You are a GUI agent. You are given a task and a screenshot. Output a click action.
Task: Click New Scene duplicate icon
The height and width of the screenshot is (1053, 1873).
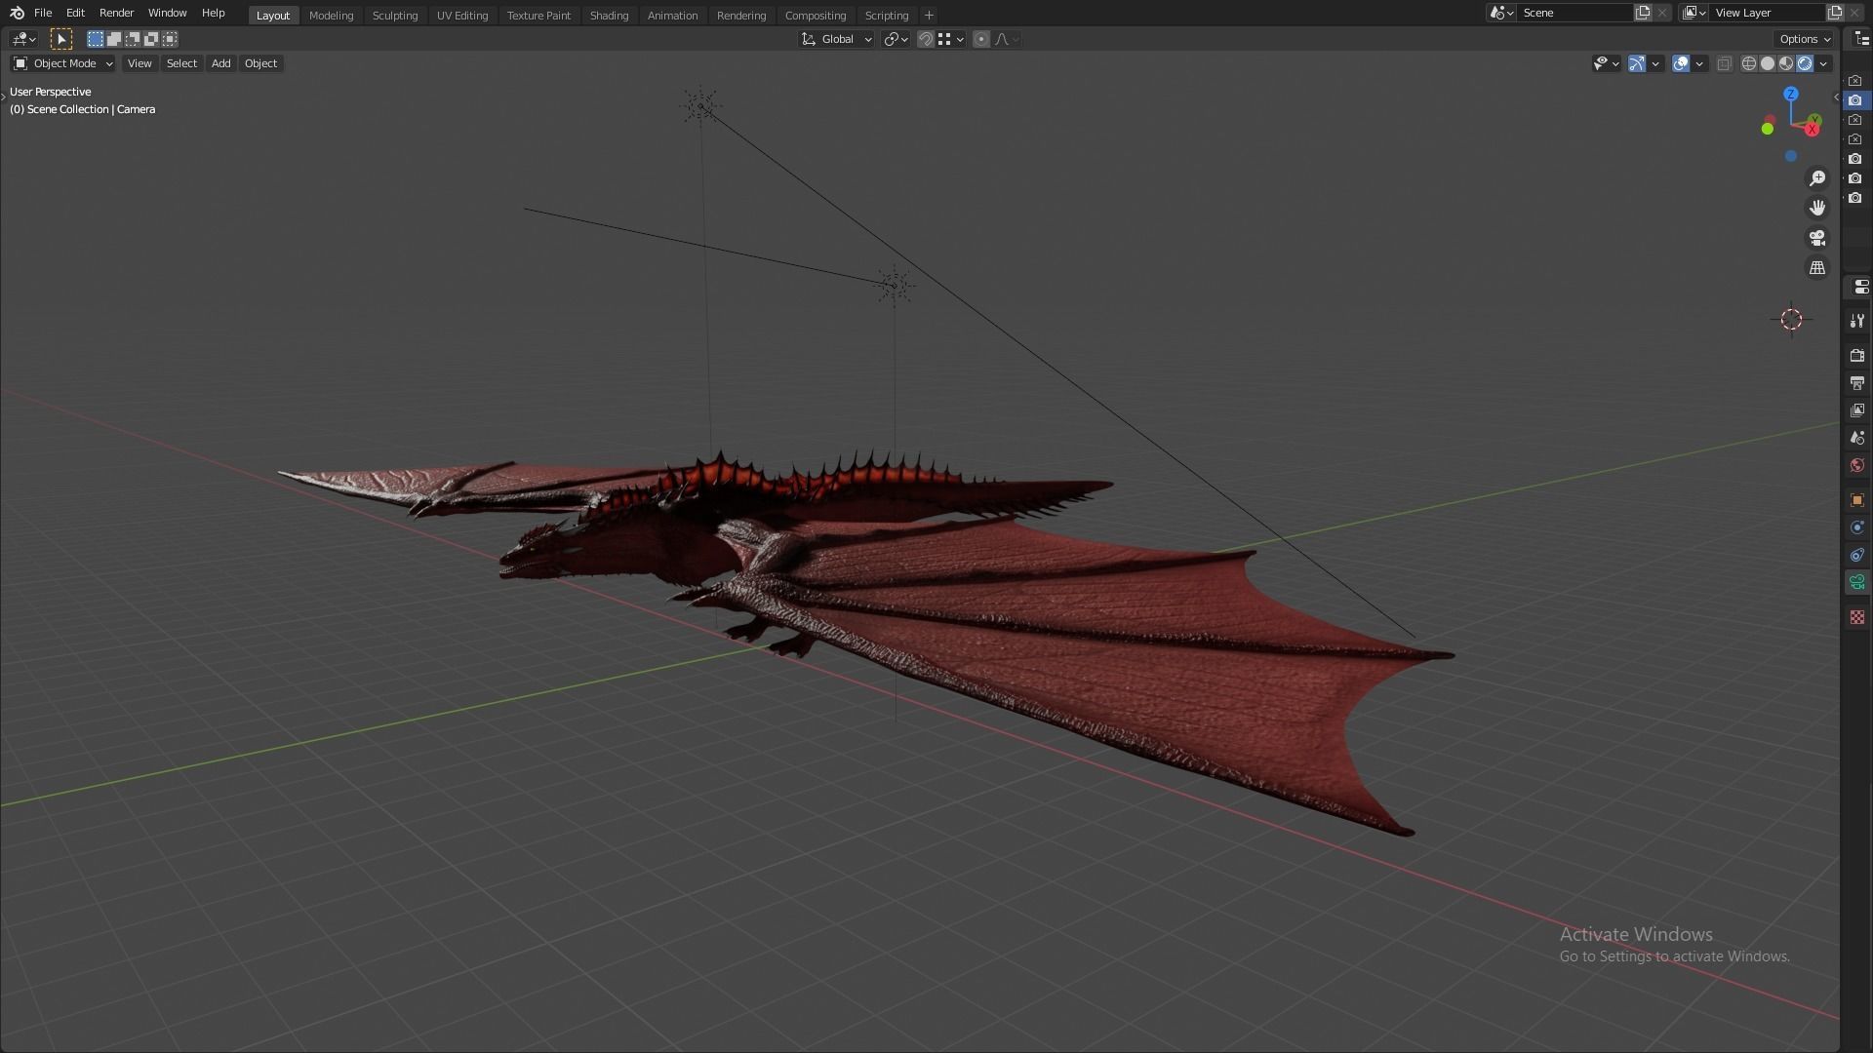(x=1643, y=13)
